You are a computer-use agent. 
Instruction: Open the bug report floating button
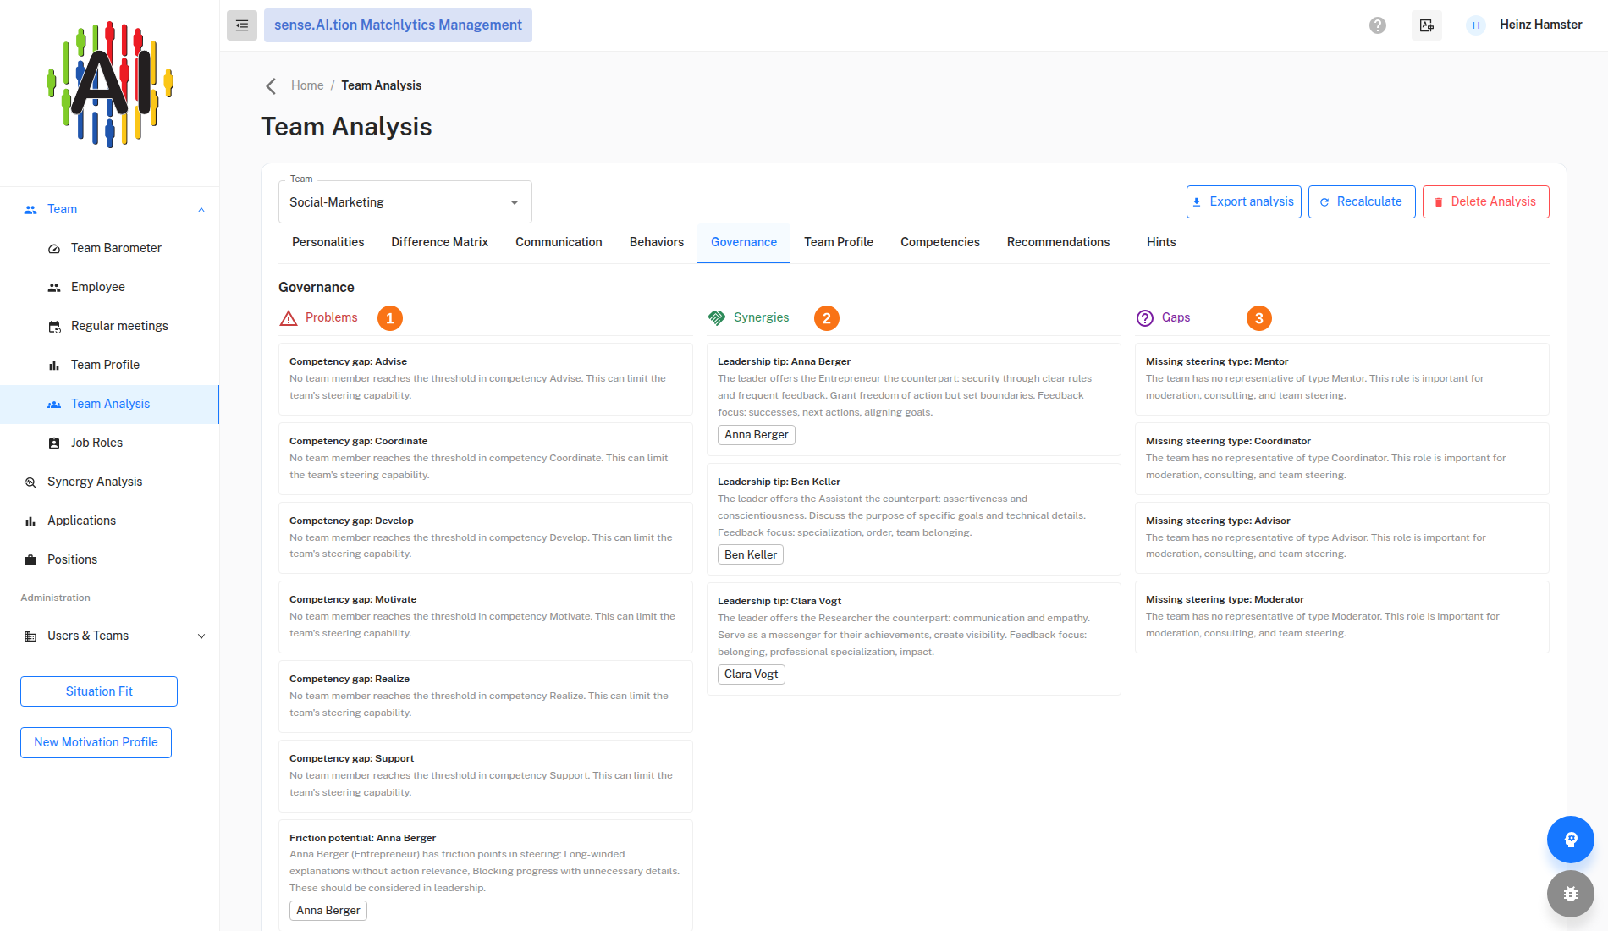1571,894
